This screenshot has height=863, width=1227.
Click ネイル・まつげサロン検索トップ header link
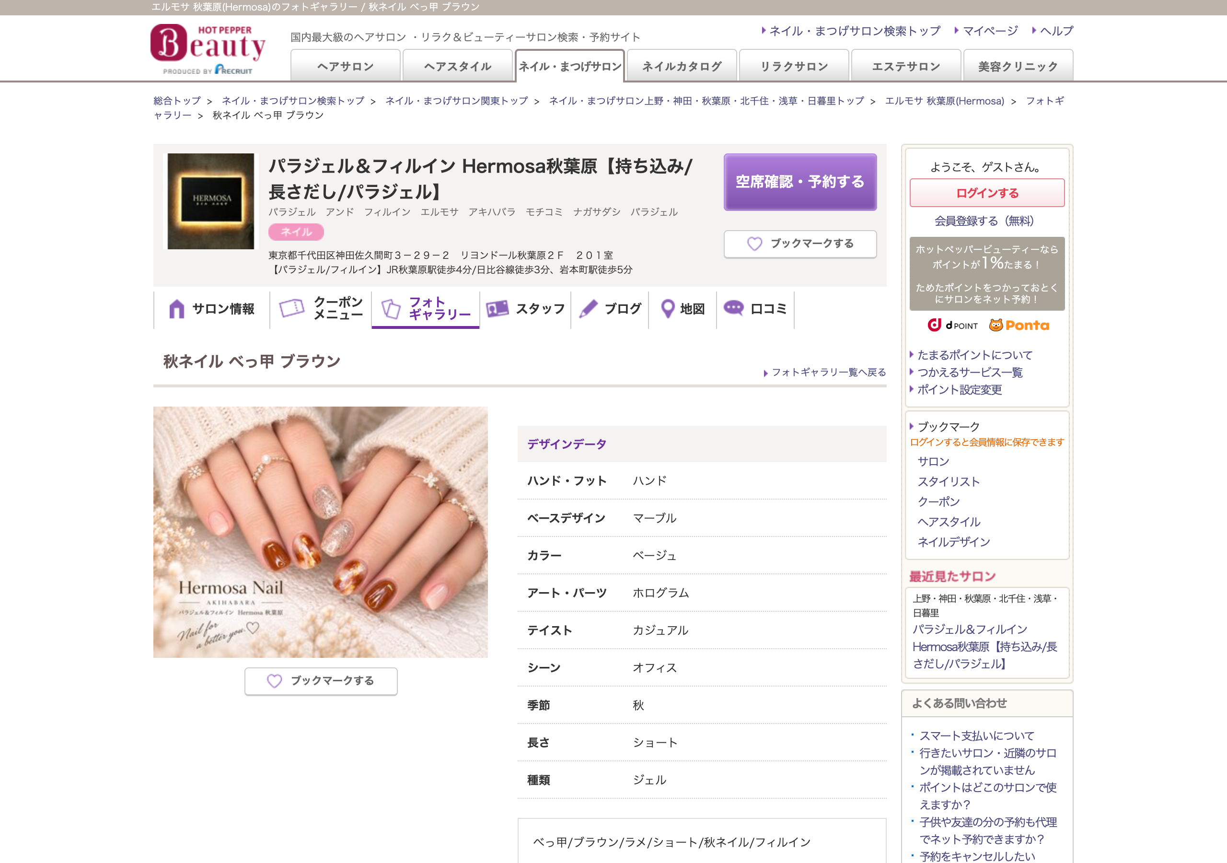[x=855, y=31]
